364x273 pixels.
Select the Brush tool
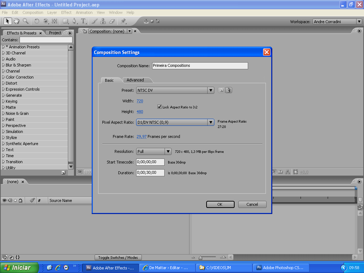pyautogui.click(x=94, y=21)
